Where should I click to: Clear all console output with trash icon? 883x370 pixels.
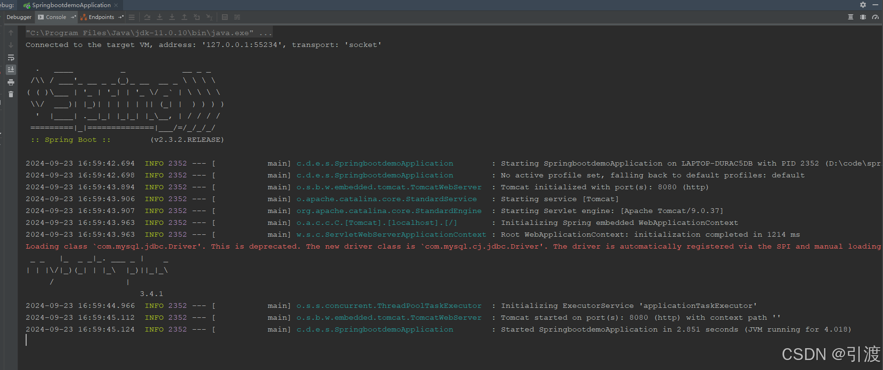[11, 94]
